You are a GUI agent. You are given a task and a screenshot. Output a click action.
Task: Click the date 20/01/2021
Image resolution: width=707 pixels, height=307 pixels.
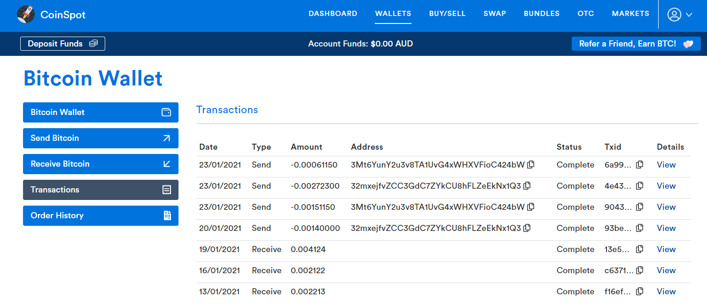point(220,228)
